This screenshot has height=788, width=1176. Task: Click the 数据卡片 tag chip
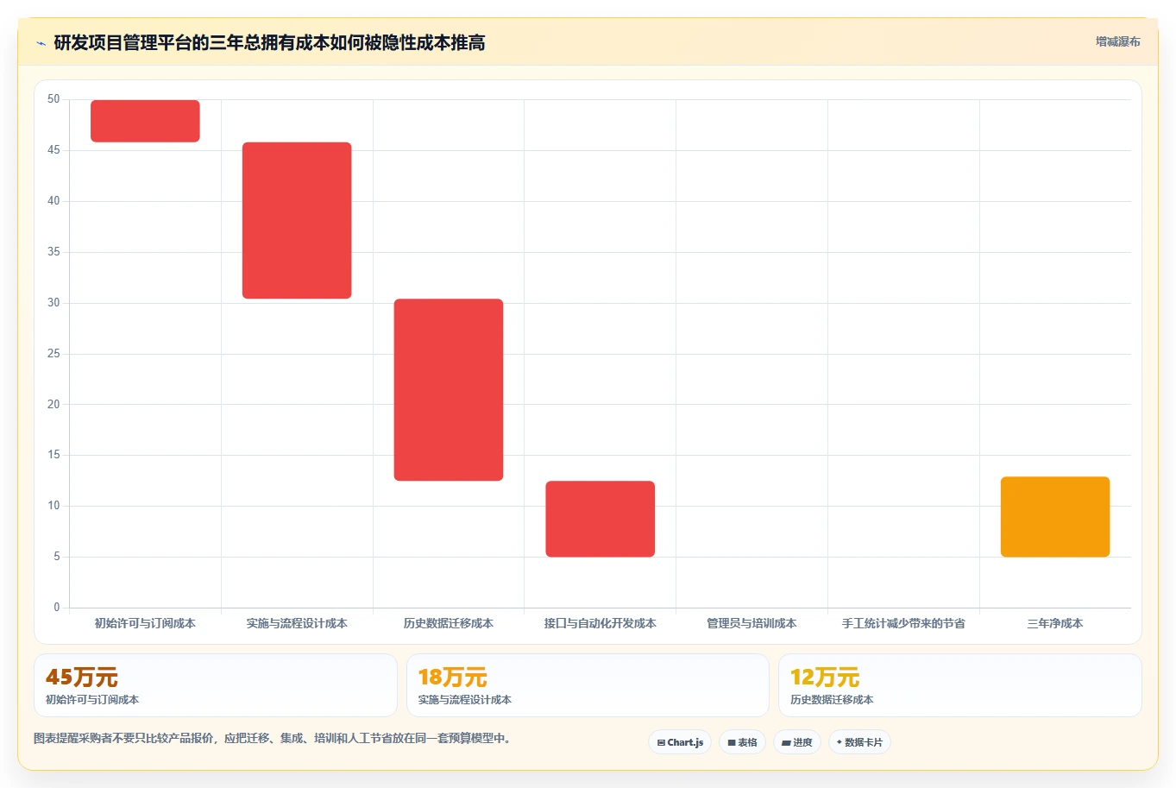859,742
